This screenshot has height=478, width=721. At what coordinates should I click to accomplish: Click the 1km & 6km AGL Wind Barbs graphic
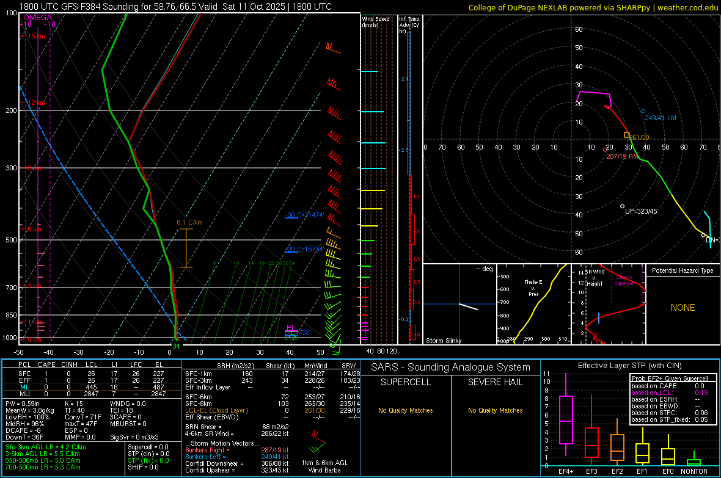coord(319,441)
